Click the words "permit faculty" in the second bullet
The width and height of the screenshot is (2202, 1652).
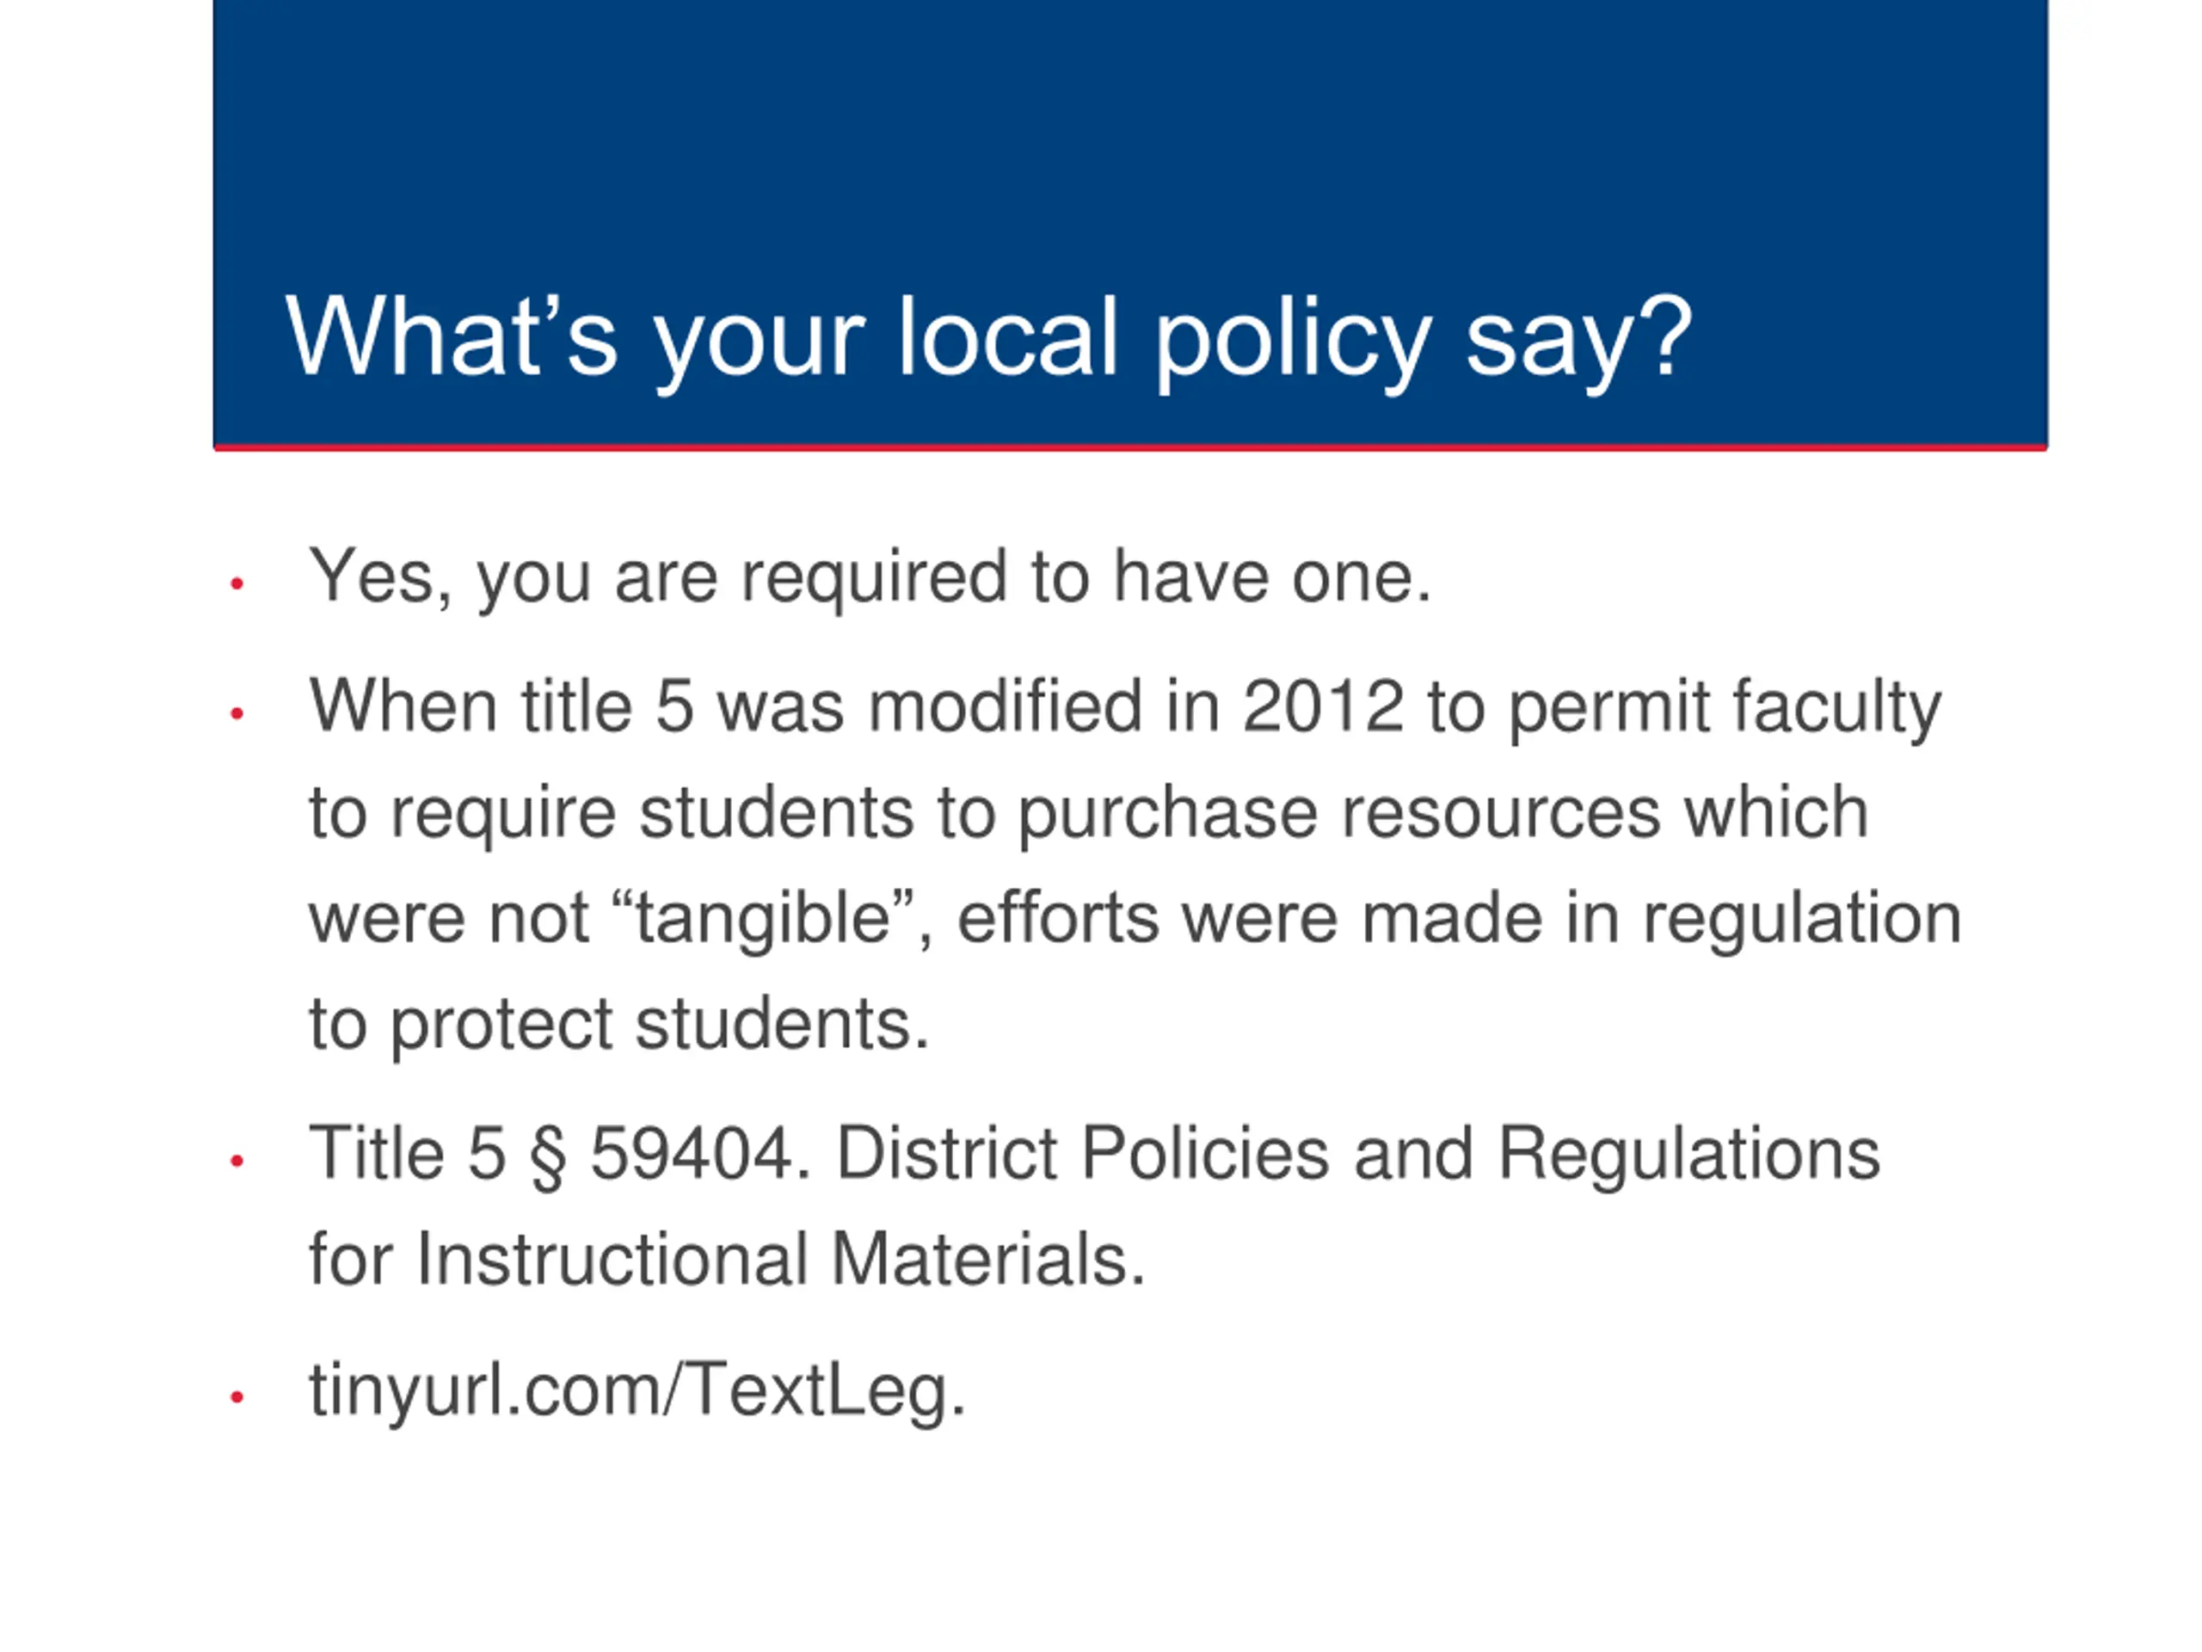pyautogui.click(x=1724, y=707)
